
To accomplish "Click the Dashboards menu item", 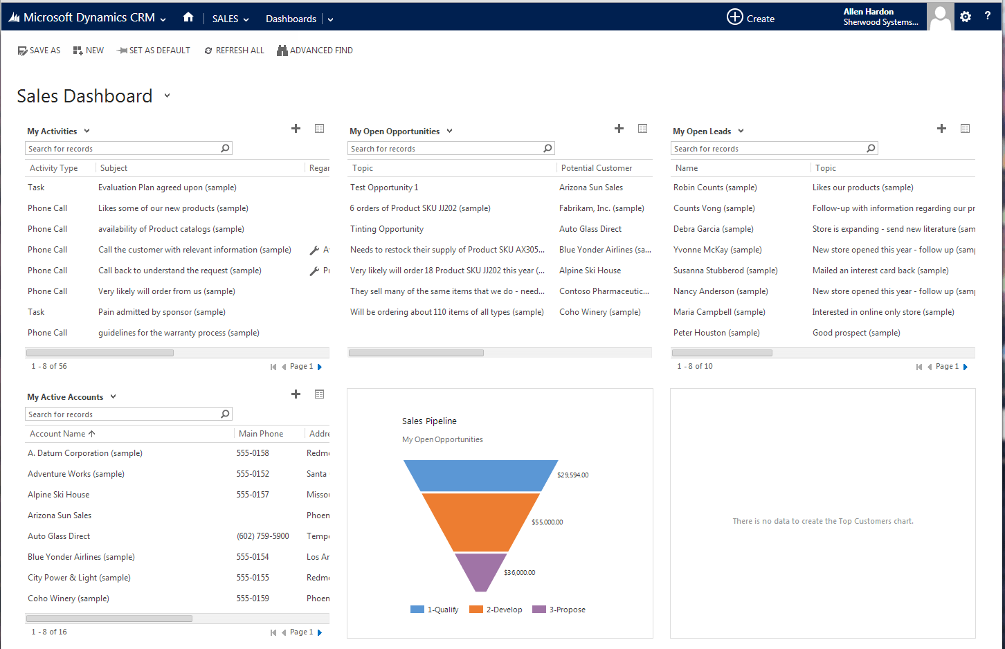I will (x=291, y=19).
